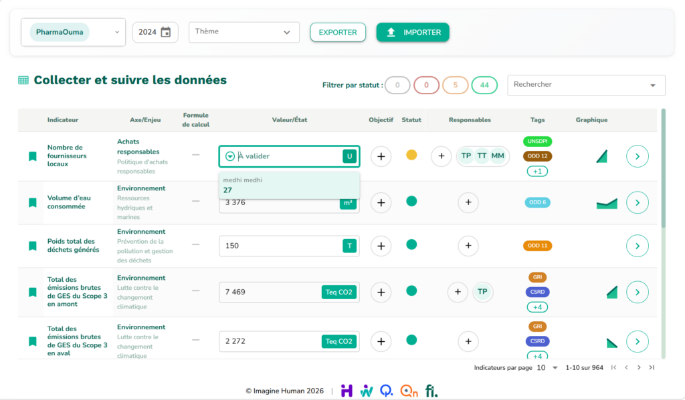The image size is (685, 400).
Task: Click bookmark icon for Volume d'eau consommée
Action: tap(32, 202)
